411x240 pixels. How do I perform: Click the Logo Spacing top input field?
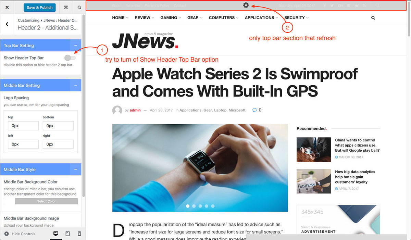coord(23,126)
